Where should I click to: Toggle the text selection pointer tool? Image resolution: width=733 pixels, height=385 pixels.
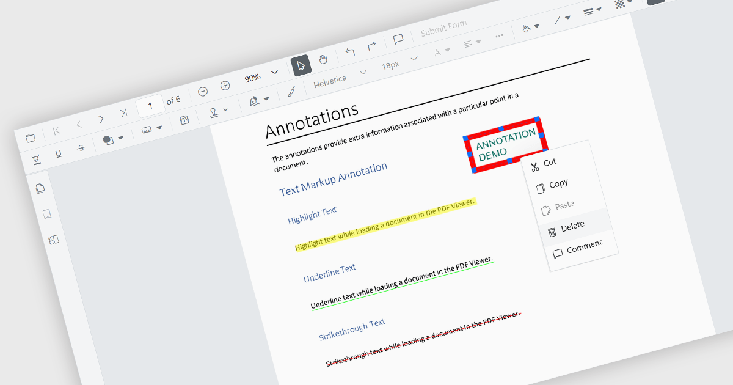click(301, 65)
